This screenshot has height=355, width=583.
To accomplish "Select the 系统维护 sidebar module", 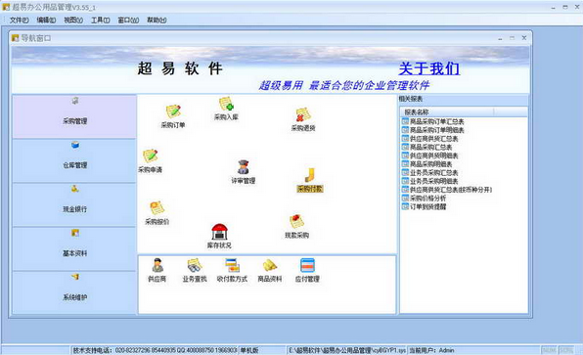I will pos(74,292).
